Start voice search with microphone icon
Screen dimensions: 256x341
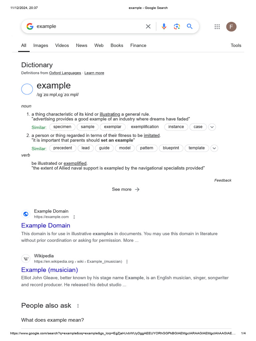(164, 27)
